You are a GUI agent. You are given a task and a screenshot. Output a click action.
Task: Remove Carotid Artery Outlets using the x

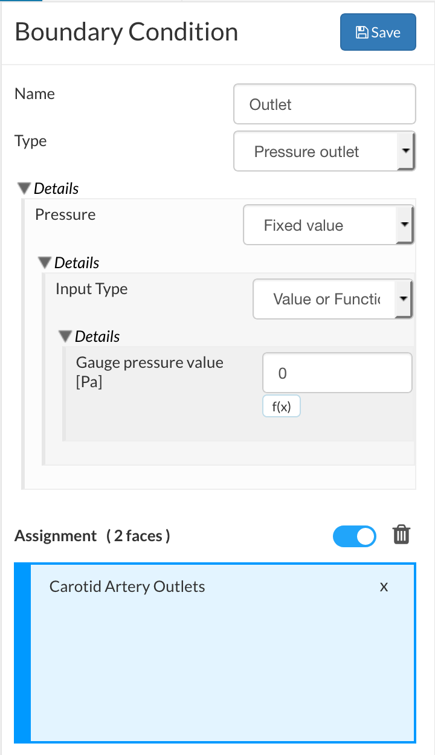(x=384, y=587)
